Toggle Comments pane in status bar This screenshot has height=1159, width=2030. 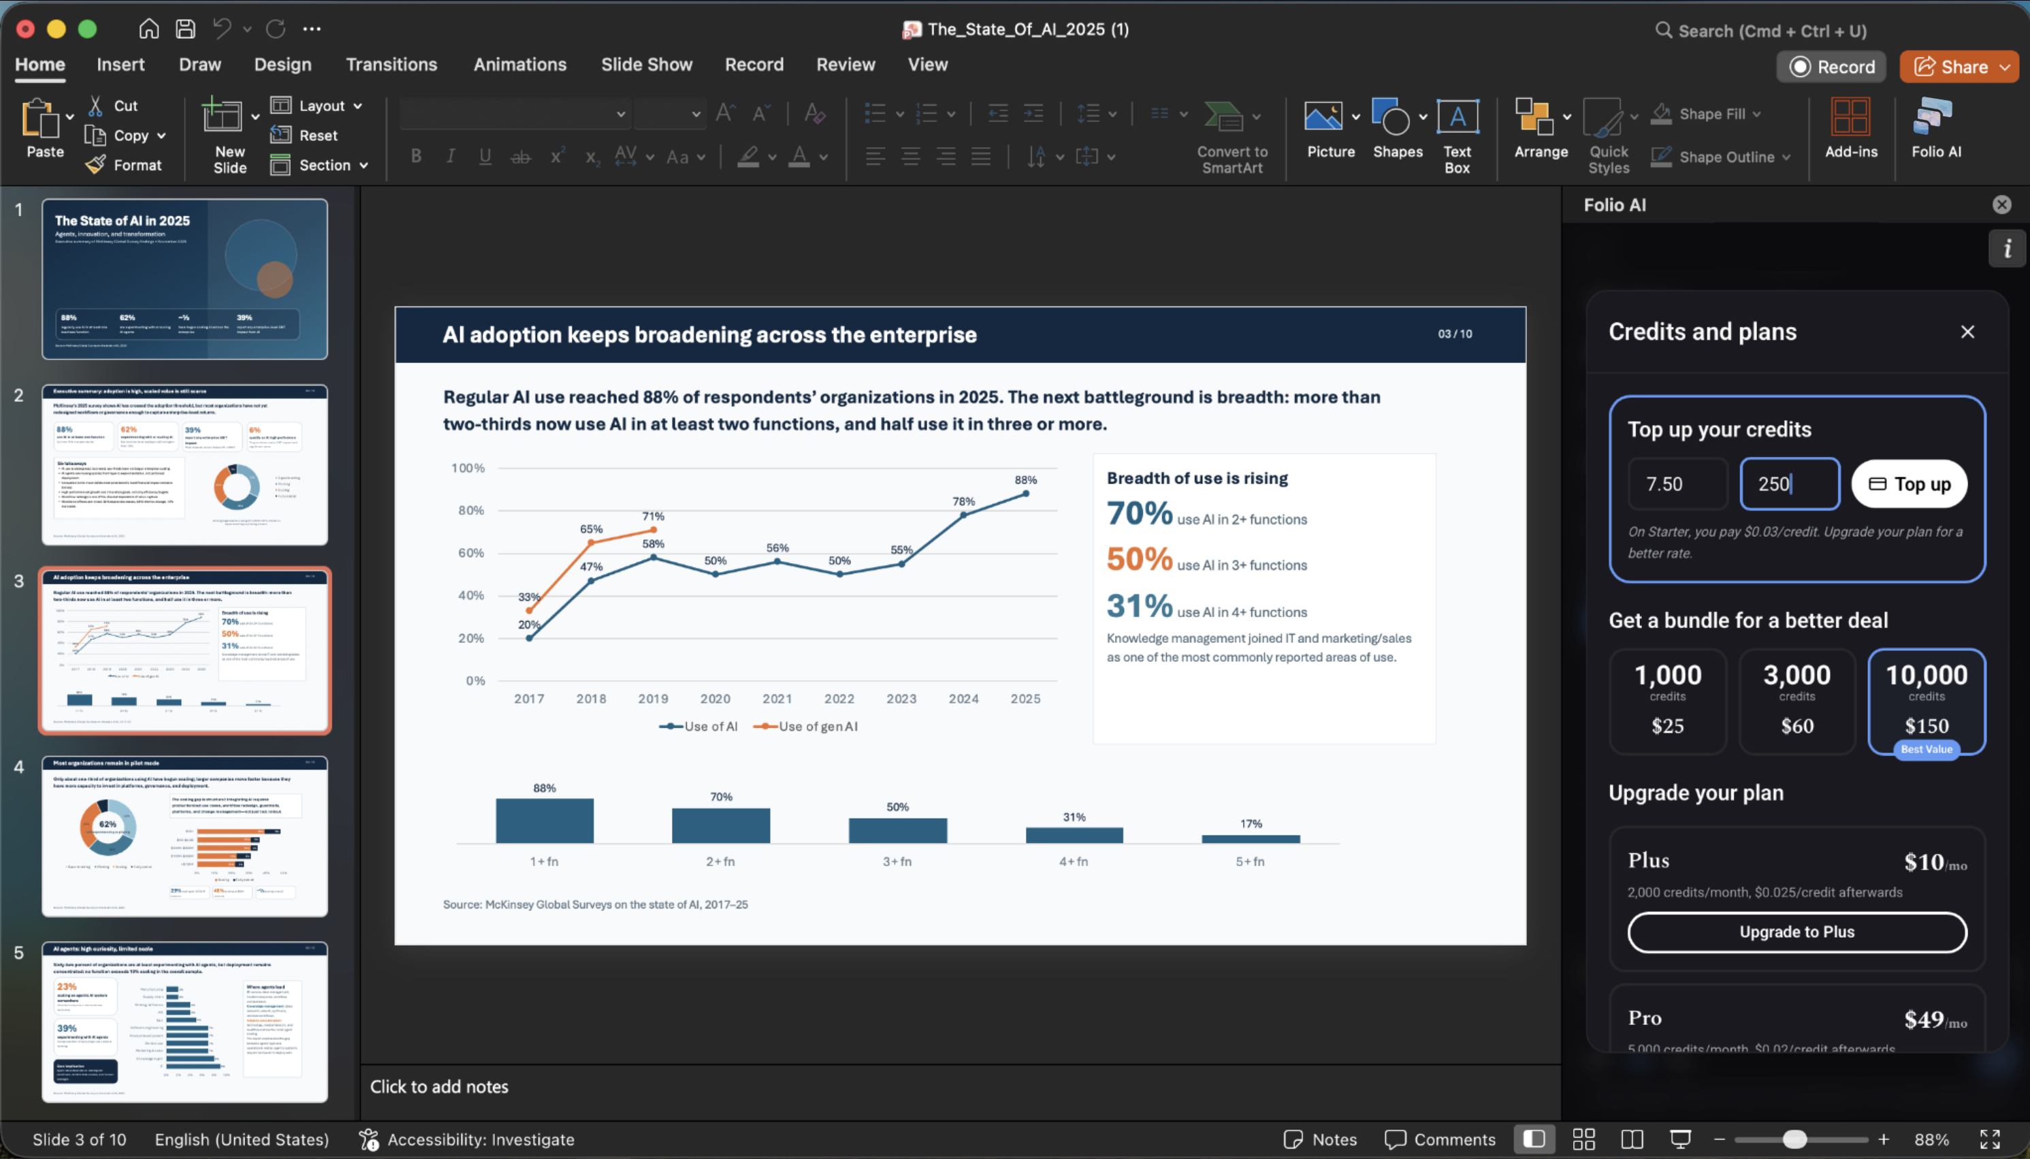(1440, 1139)
